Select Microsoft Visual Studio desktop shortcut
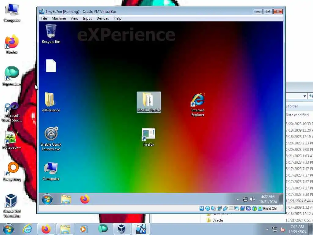Viewport: 313px width, 235px height. (12, 112)
